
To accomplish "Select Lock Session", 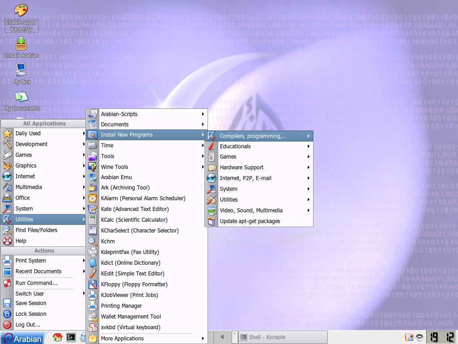I will tap(43, 314).
